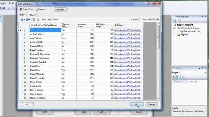Select the Preview tab

coord(33,15)
